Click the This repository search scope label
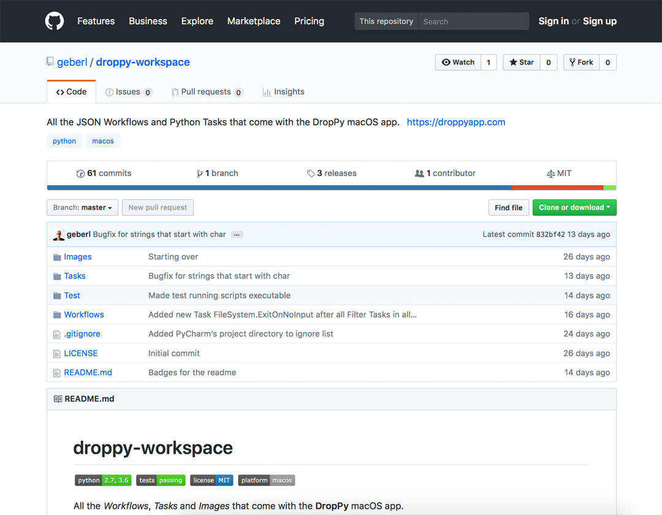The height and width of the screenshot is (515, 662). tap(386, 21)
